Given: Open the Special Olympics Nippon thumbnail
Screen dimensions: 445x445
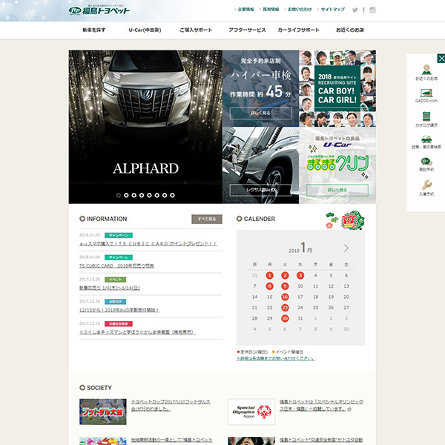Looking at the screenshot, I should point(251,412).
